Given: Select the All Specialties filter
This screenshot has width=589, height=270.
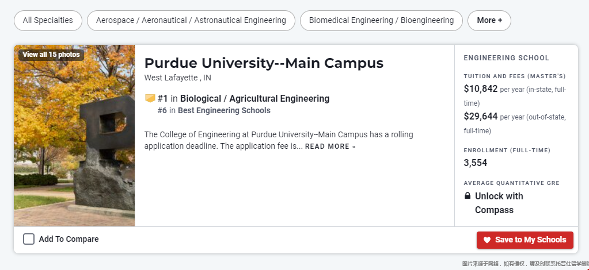Looking at the screenshot, I should click(x=48, y=21).
